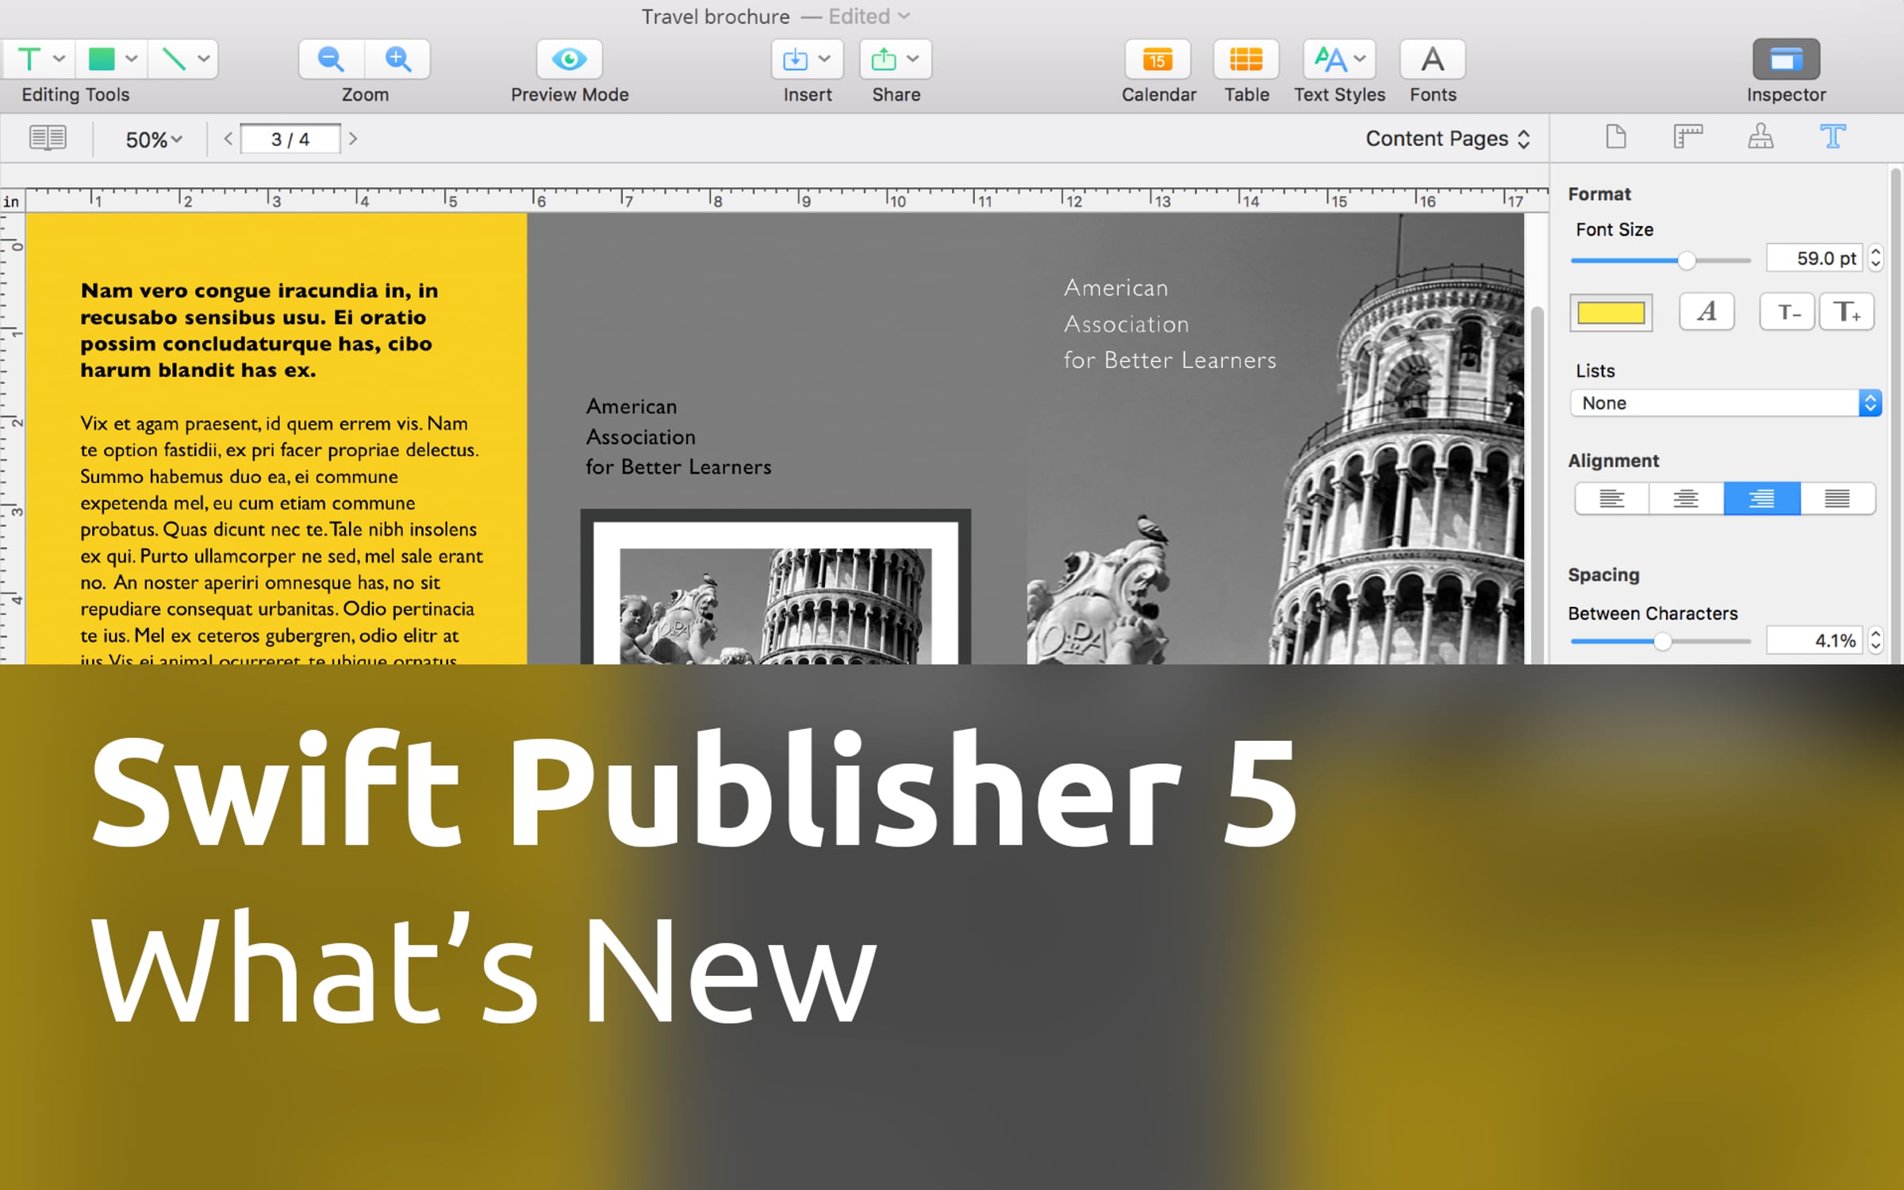The height and width of the screenshot is (1190, 1904).
Task: Insert a Calendar from the toolbar
Action: click(1157, 59)
